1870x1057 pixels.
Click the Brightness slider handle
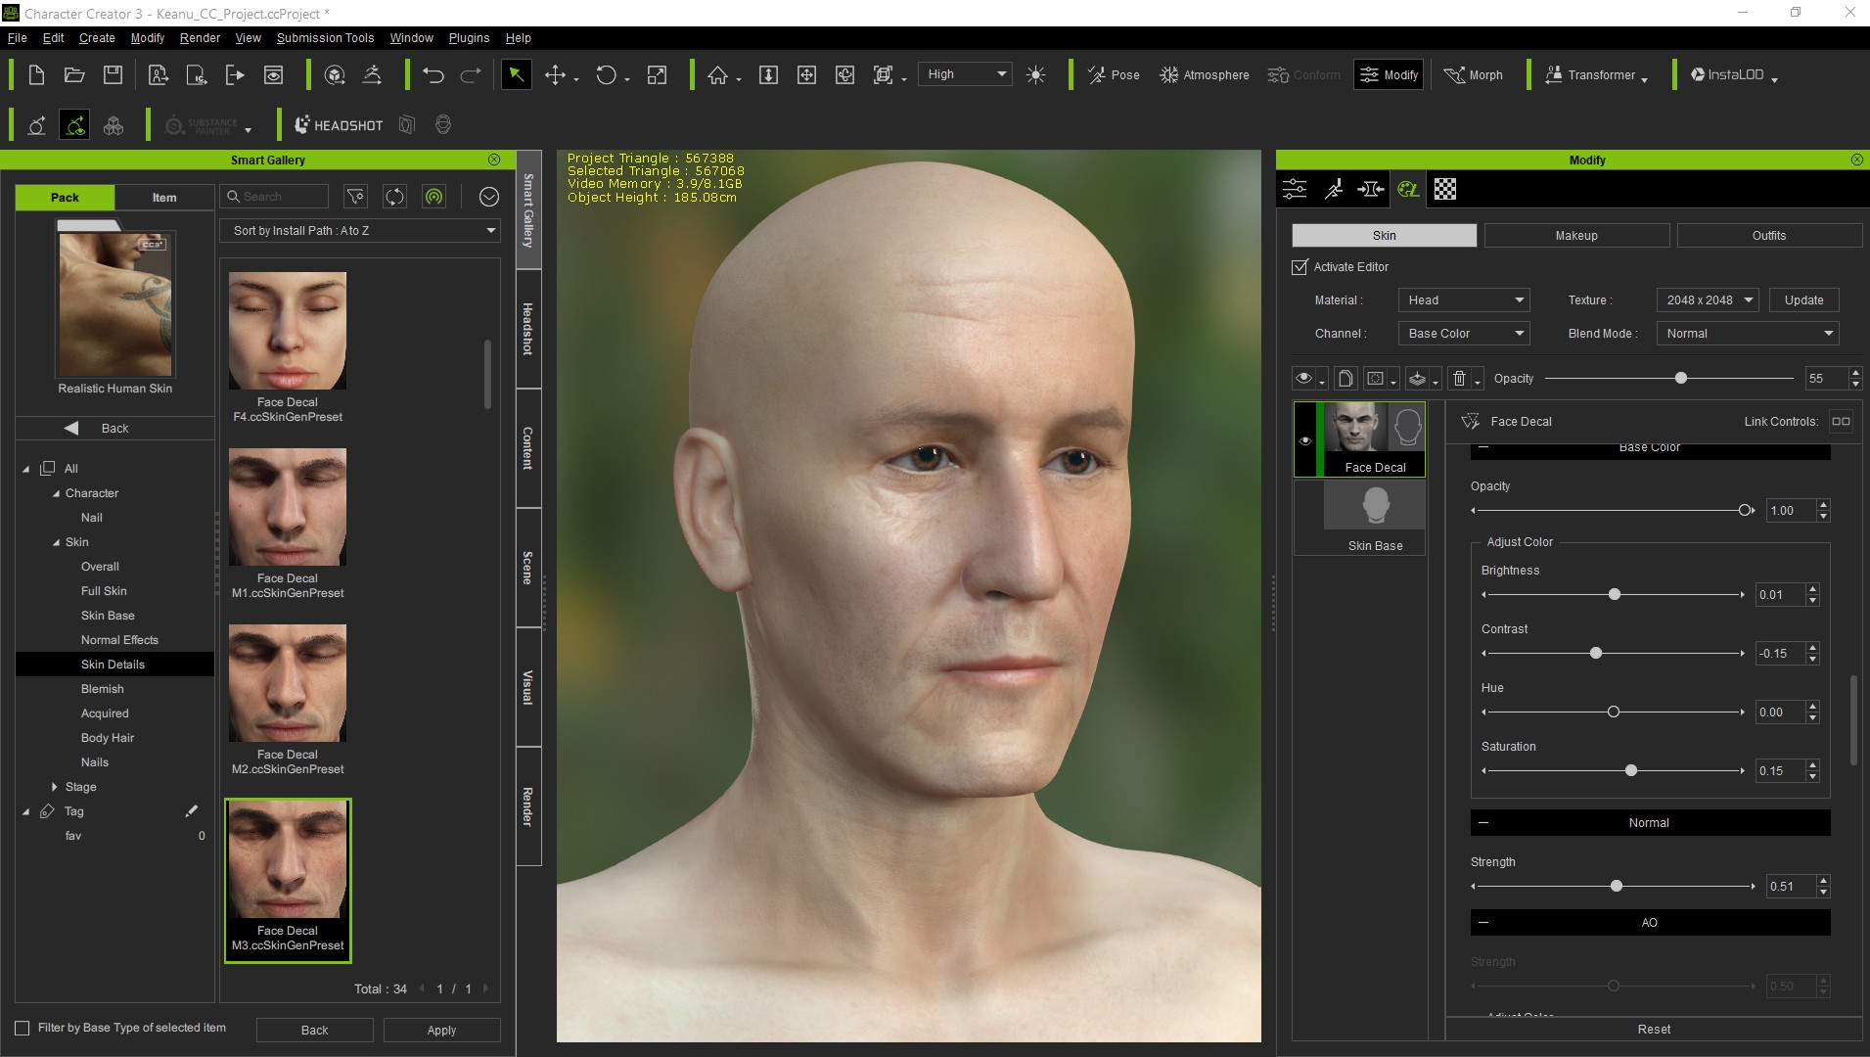coord(1615,595)
